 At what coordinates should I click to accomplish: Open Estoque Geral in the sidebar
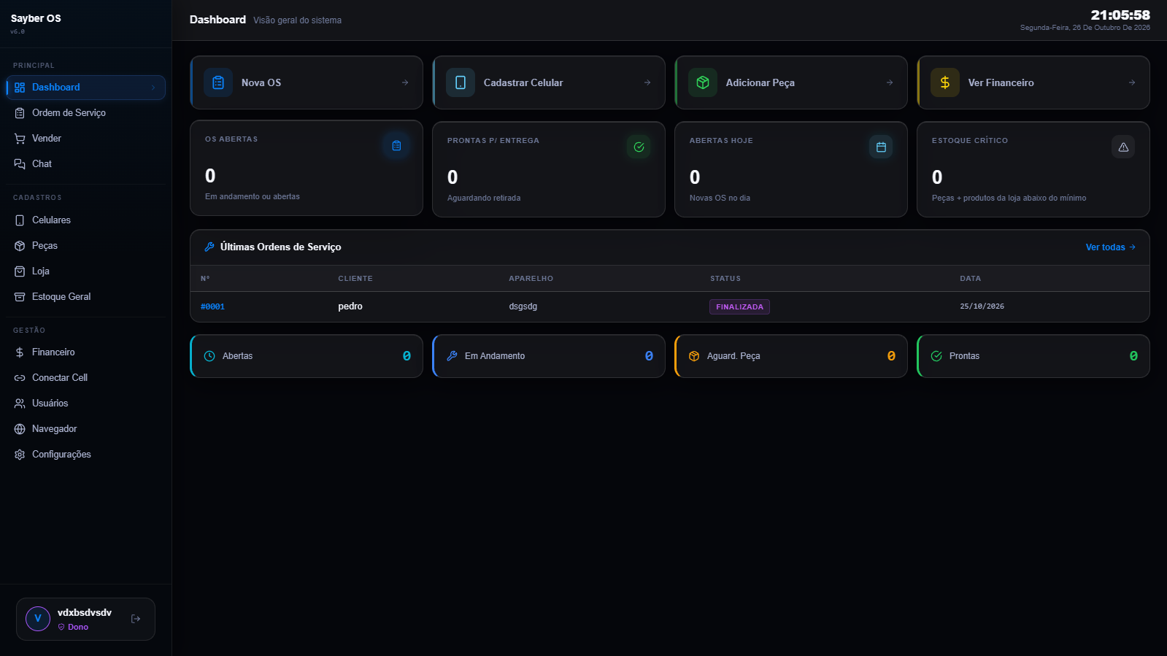click(86, 297)
